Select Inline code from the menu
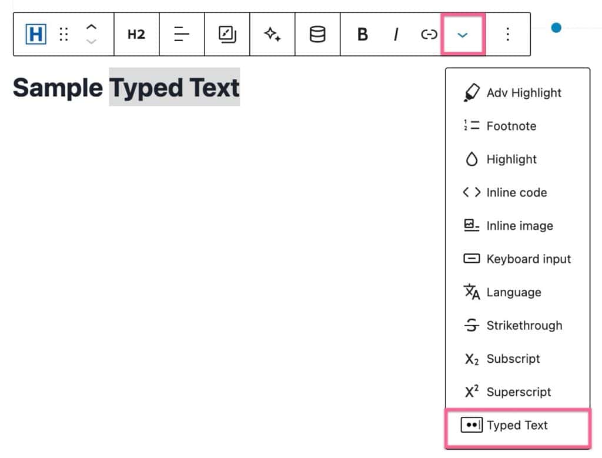 pyautogui.click(x=517, y=192)
